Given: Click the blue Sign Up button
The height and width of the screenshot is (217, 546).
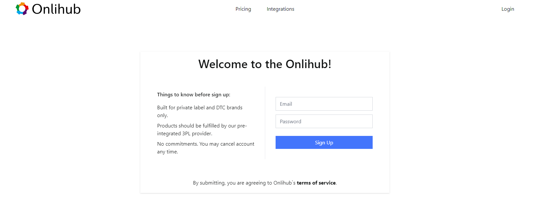Looking at the screenshot, I should tap(324, 142).
